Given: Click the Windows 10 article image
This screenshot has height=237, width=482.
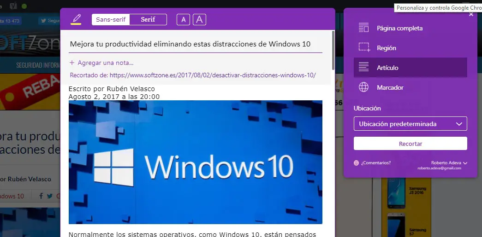Looking at the screenshot, I should tap(196, 162).
